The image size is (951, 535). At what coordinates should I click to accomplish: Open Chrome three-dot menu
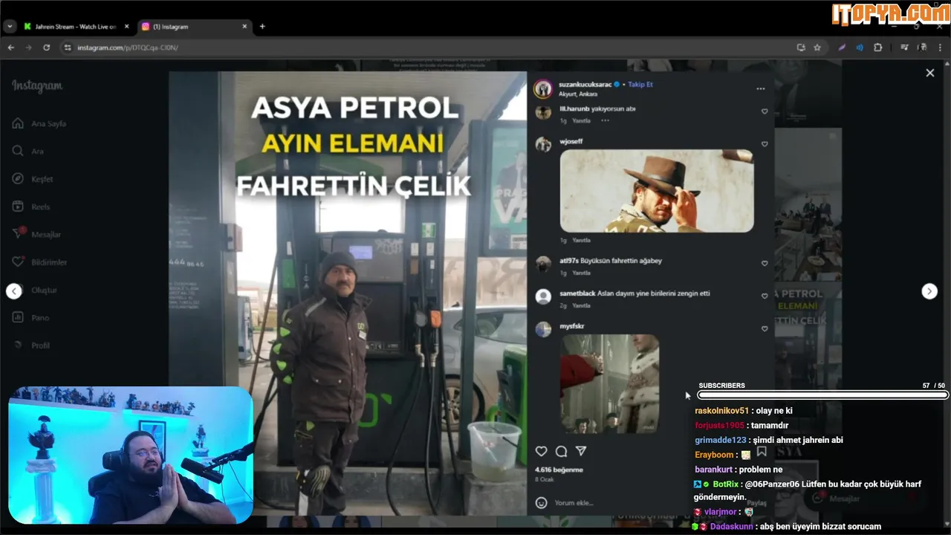940,48
